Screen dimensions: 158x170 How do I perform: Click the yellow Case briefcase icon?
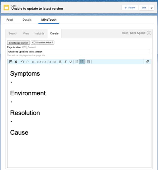click(x=6, y=7)
